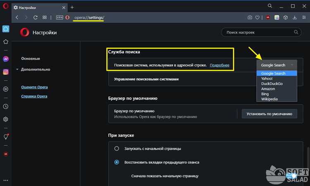Open the colorful extension icon in toolbar
The width and height of the screenshot is (310, 186).
click(x=277, y=18)
